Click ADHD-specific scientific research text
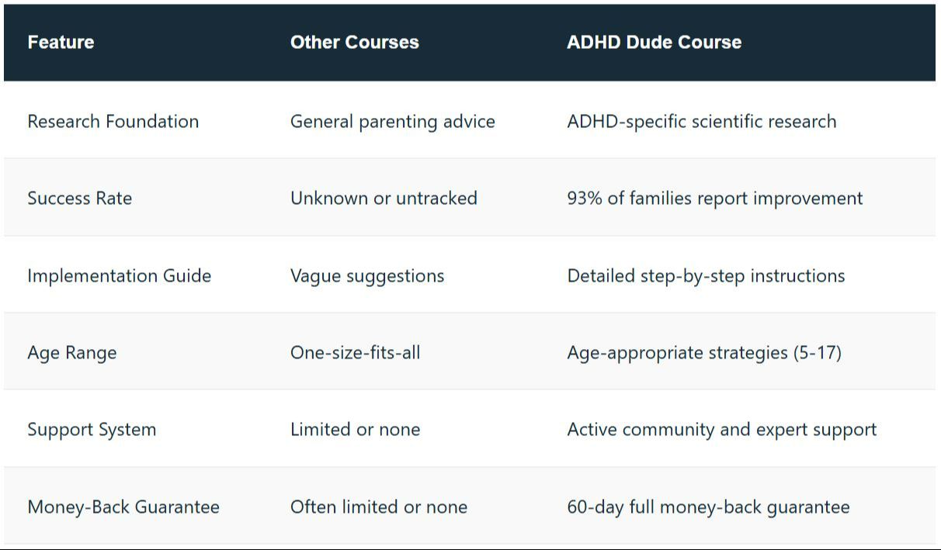 tap(701, 121)
